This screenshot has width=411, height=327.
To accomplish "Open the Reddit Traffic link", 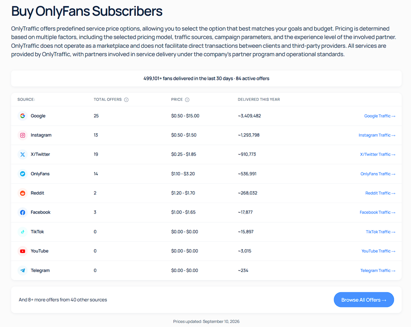I will tap(380, 193).
